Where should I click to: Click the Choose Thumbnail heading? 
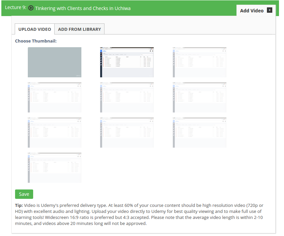pos(36,41)
